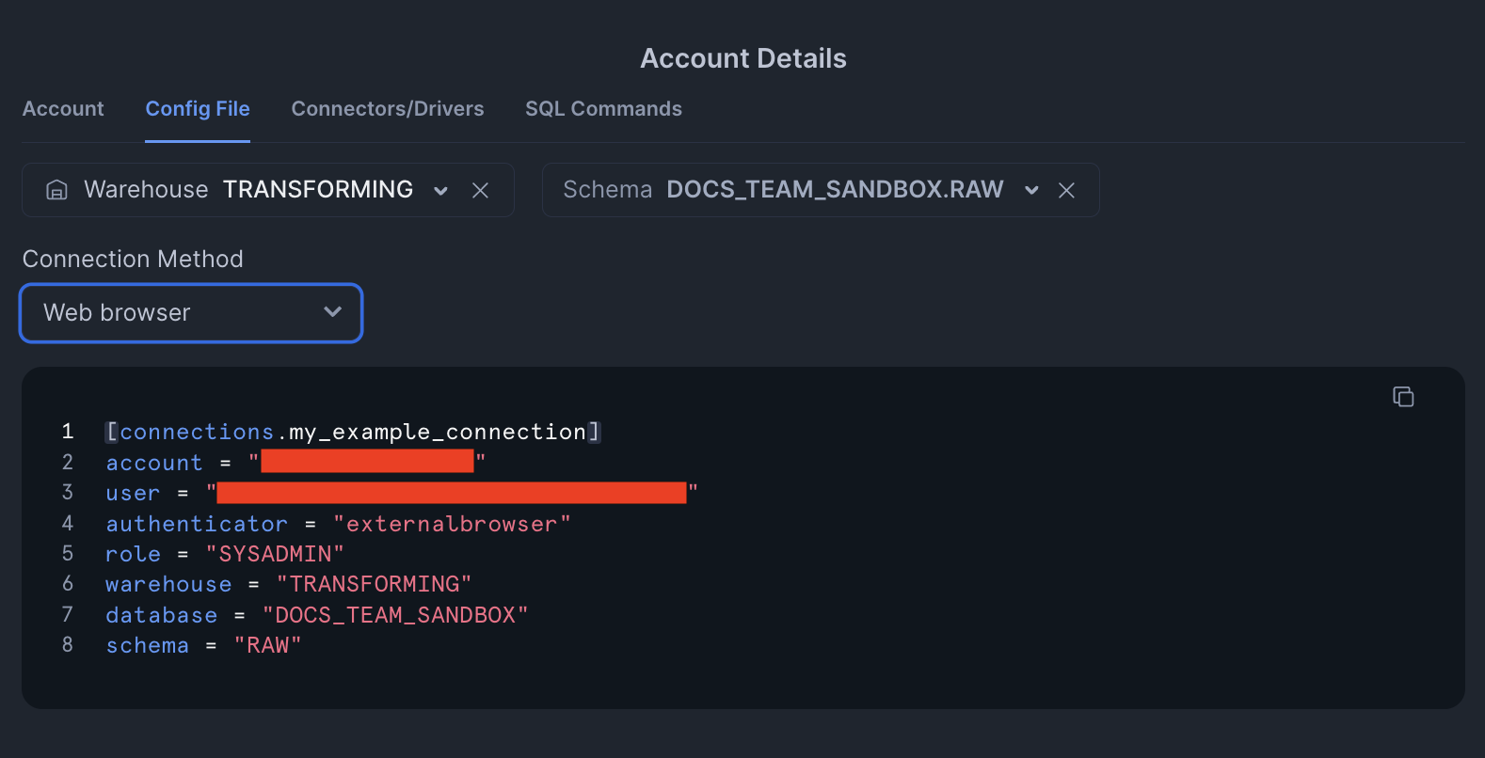Viewport: 1485px width, 758px height.
Task: Open the SQL Commands tab
Action: pos(603,108)
